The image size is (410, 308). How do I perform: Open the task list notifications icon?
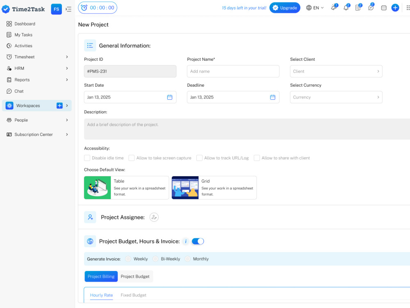click(358, 8)
